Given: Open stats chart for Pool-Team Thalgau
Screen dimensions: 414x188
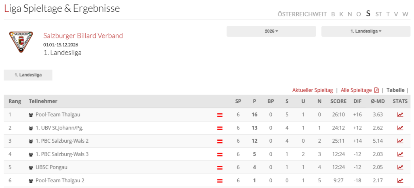Looking at the screenshot, I should click(x=400, y=114).
